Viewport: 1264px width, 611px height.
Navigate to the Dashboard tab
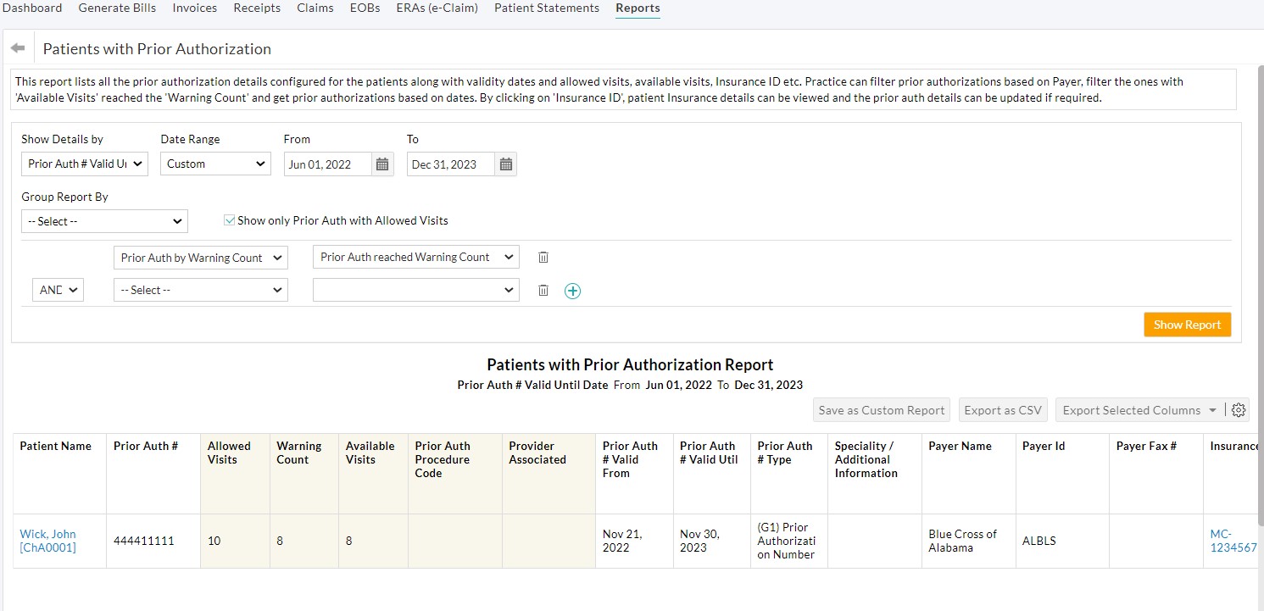32,8
